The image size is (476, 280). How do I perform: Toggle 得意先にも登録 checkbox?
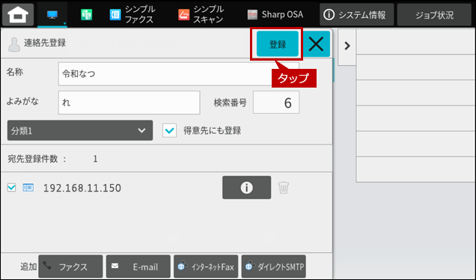pos(169,130)
